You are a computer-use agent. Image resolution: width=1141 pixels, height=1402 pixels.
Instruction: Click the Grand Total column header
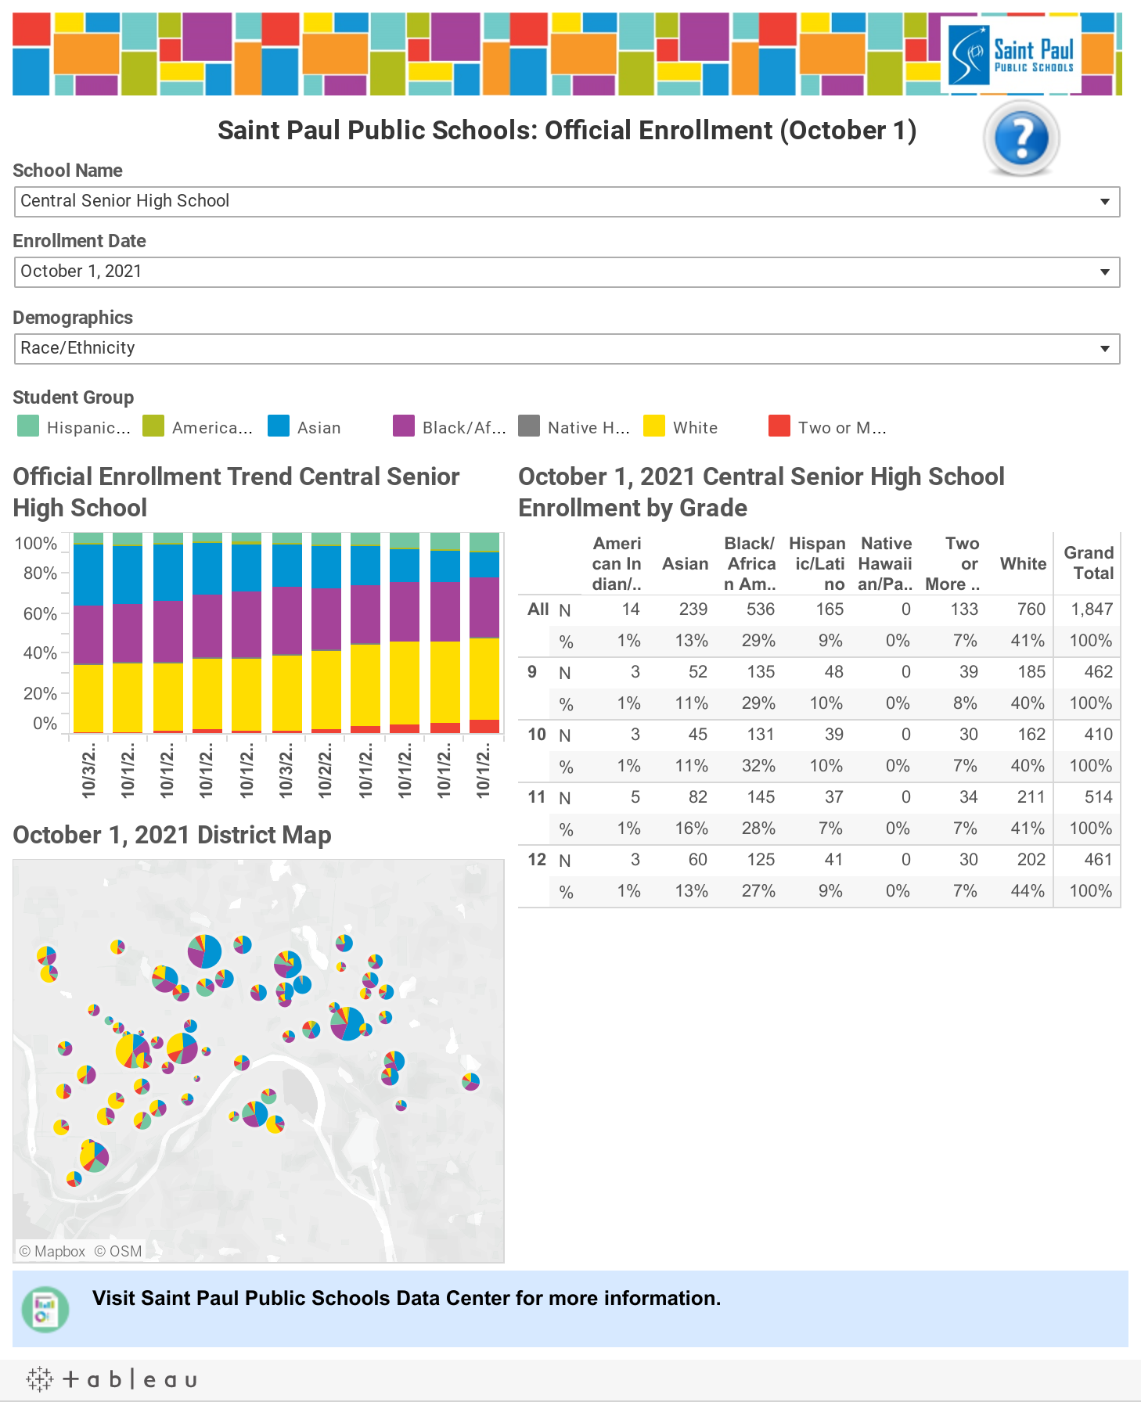[x=1088, y=563]
